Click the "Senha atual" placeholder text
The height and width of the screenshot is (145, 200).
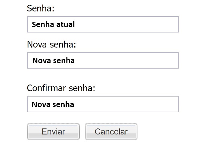click(53, 24)
